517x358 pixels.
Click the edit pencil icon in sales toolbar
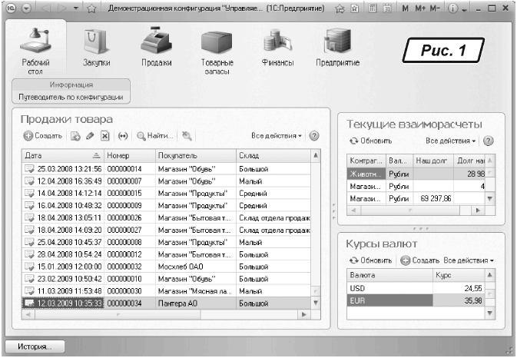pyautogui.click(x=90, y=136)
